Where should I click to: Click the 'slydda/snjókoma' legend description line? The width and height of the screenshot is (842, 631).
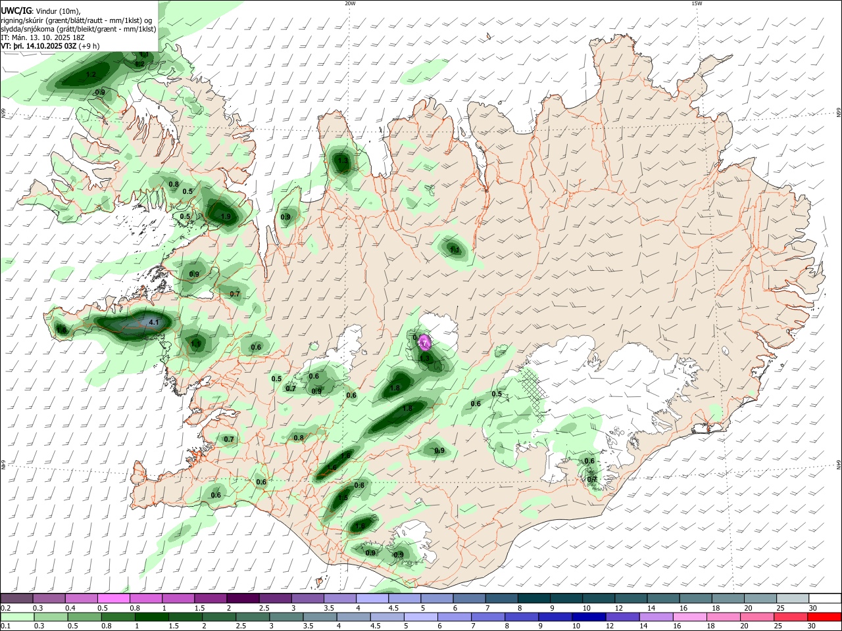pos(78,29)
